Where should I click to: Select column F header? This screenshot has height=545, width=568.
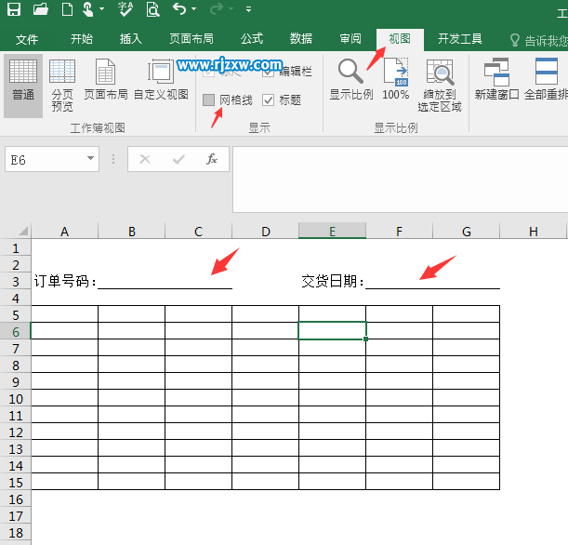pos(399,232)
